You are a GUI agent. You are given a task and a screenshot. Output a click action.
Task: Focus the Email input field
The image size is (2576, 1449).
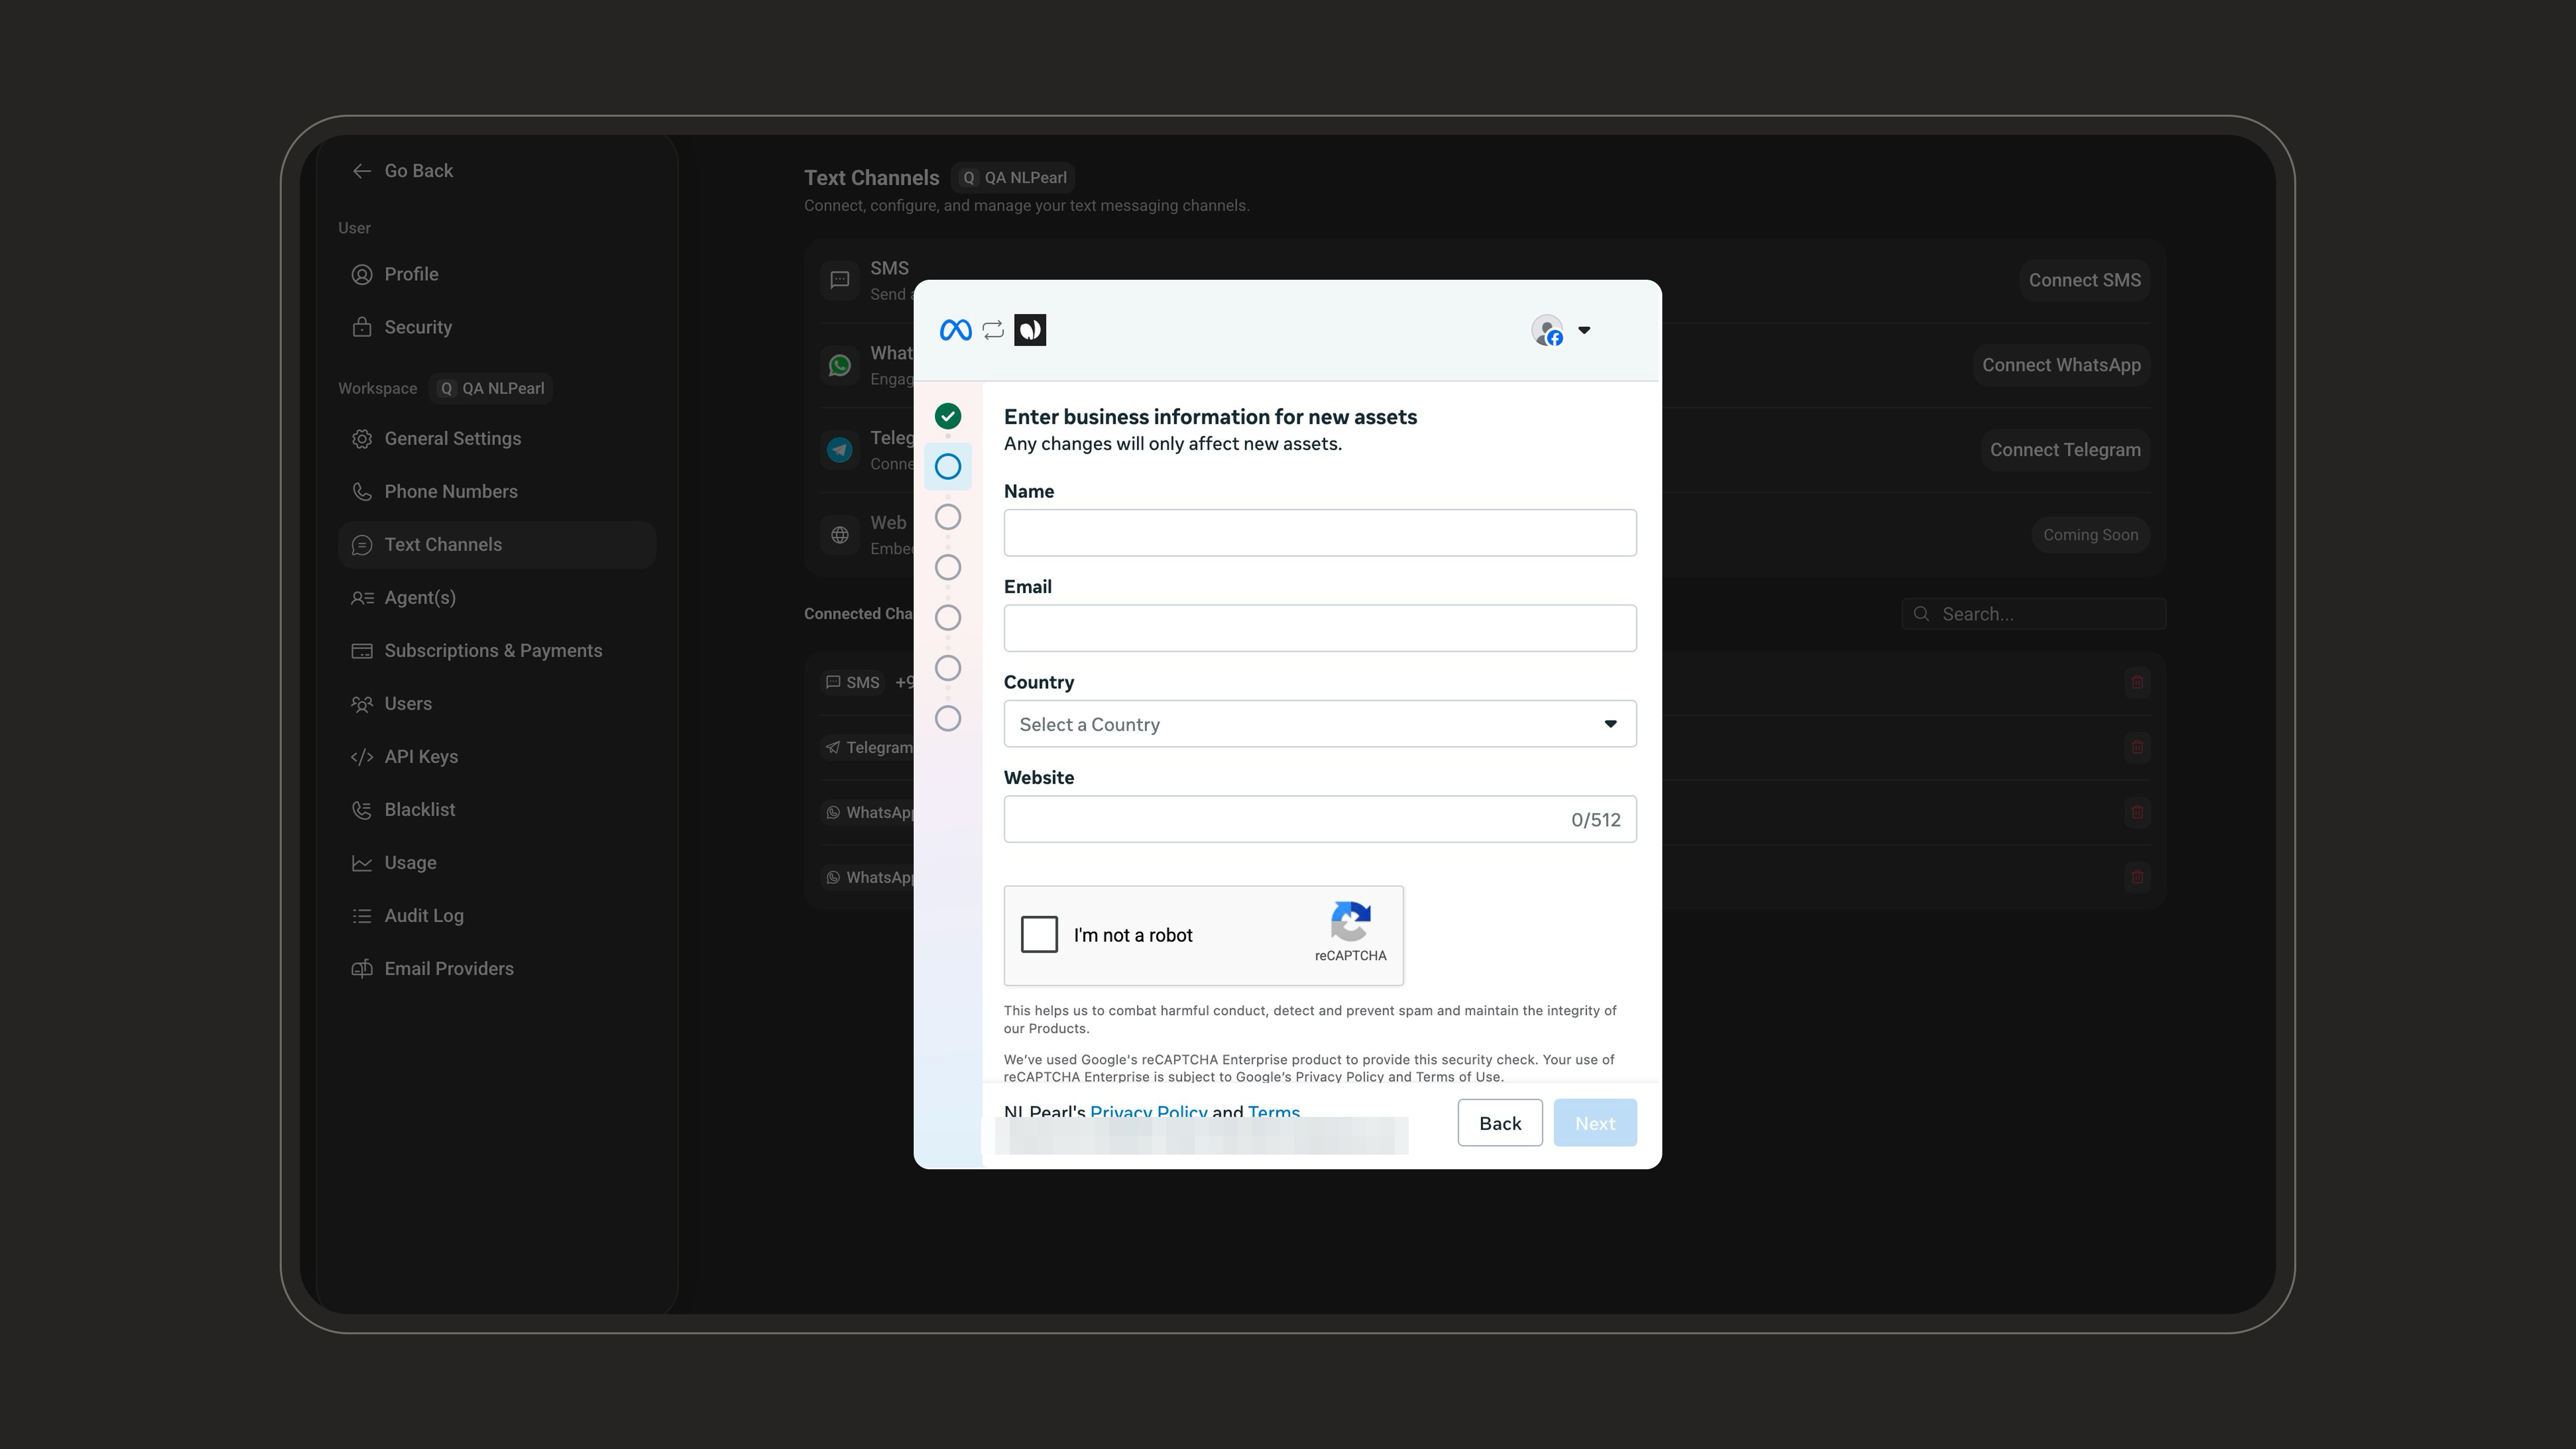[1320, 628]
